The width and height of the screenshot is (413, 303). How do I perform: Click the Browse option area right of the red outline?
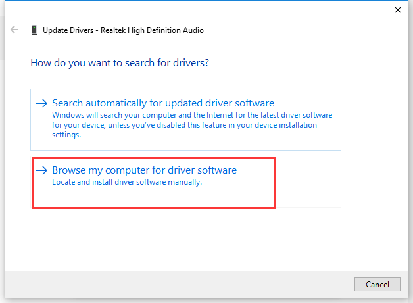click(308, 181)
